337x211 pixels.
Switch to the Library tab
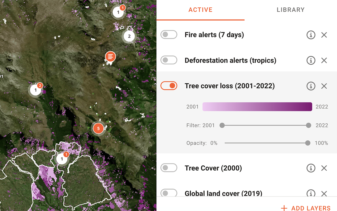[x=290, y=10]
